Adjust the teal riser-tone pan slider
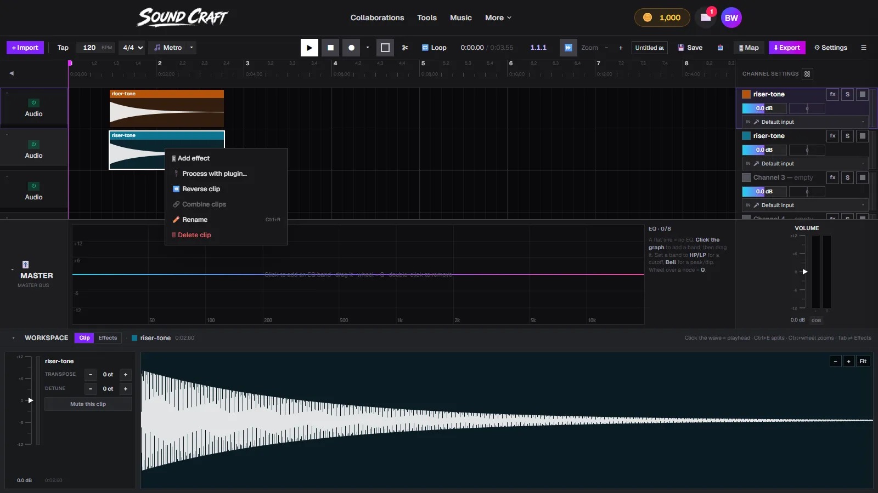Image resolution: width=878 pixels, height=493 pixels. [807, 150]
